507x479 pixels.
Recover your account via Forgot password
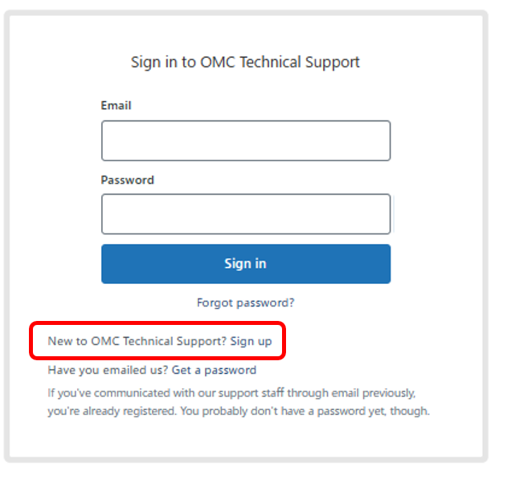click(245, 303)
